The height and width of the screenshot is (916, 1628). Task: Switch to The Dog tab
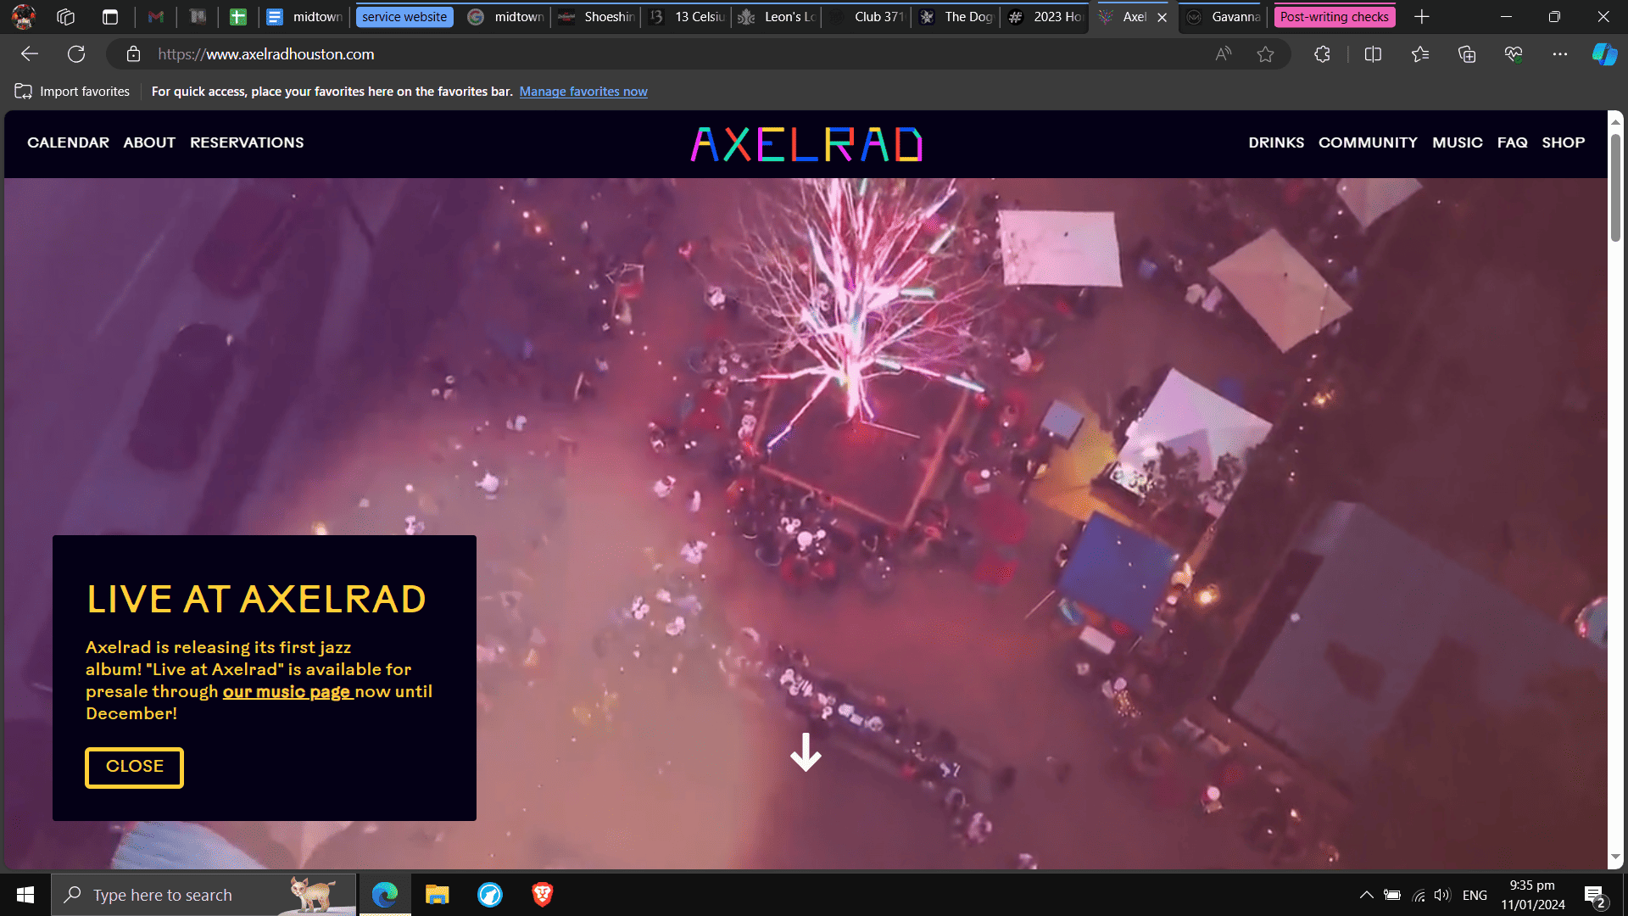[x=957, y=16]
